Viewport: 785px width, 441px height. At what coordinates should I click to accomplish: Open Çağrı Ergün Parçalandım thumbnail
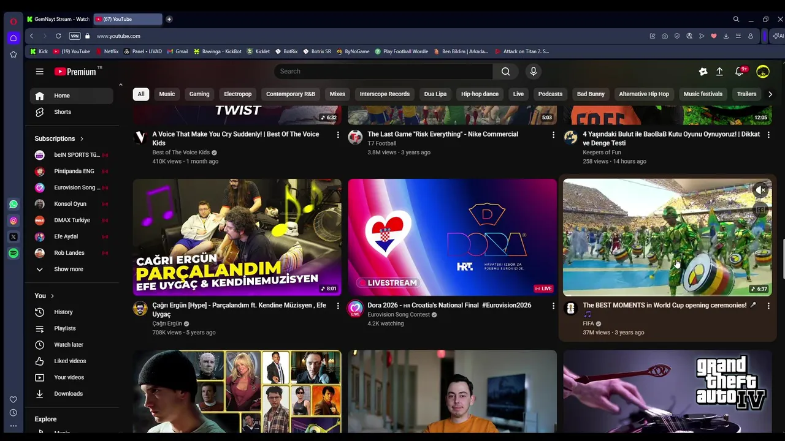click(x=237, y=237)
